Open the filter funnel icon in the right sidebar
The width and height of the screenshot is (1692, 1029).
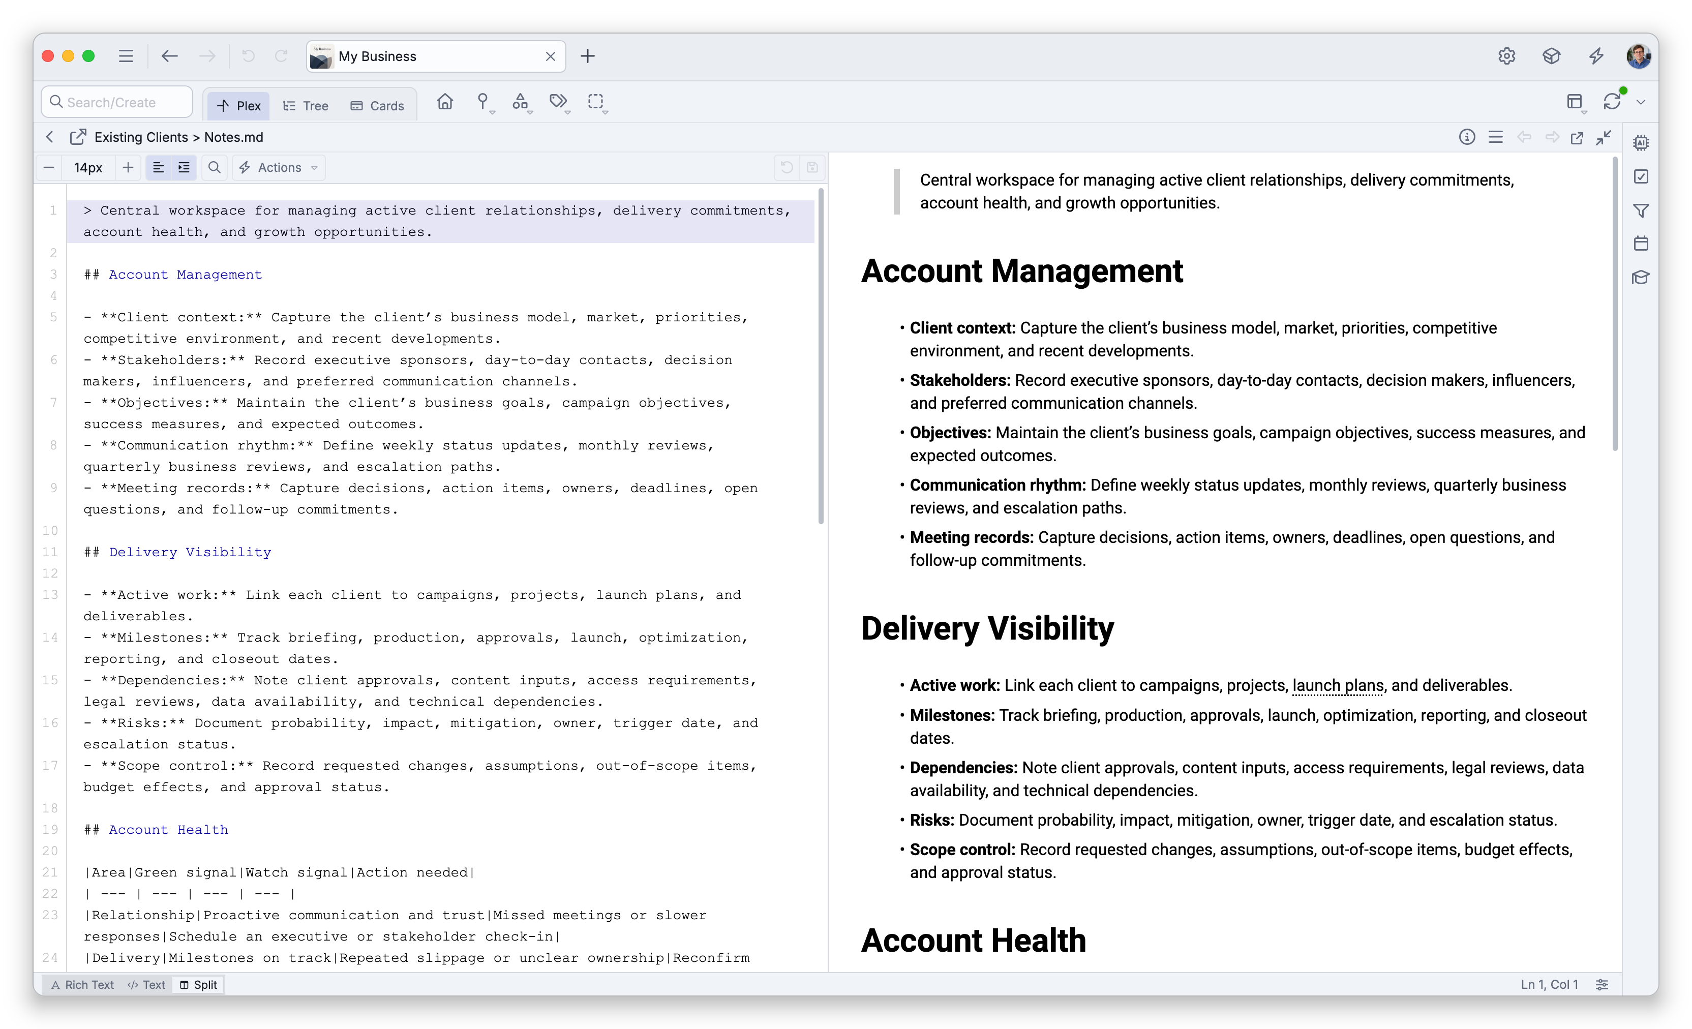[1641, 211]
